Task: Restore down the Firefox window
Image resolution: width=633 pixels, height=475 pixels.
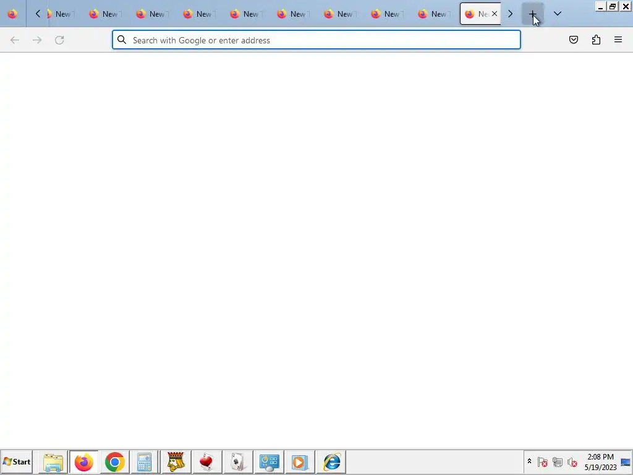Action: point(613,6)
